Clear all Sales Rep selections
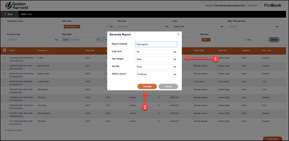The height and width of the screenshot is (141, 289). (109, 27)
